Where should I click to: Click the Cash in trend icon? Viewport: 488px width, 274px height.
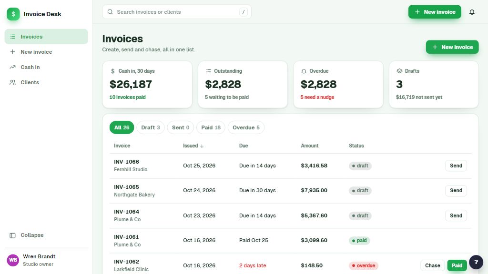pyautogui.click(x=12, y=67)
